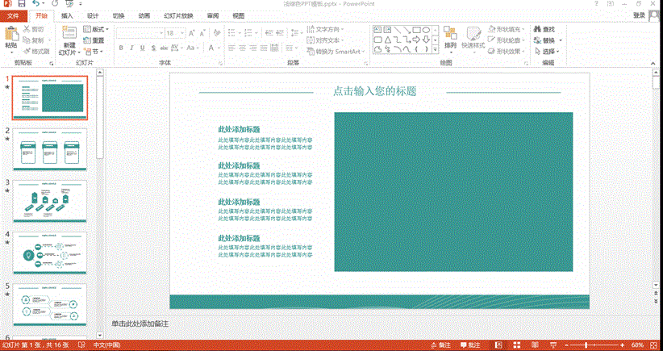Open the File (文件) menu
Viewport: 663px width, 351px height.
(12, 15)
